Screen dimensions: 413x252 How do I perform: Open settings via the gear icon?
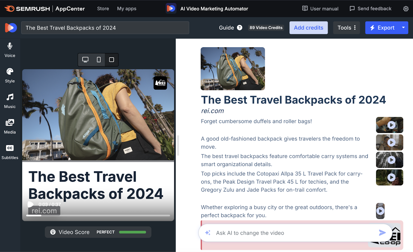pos(406,9)
